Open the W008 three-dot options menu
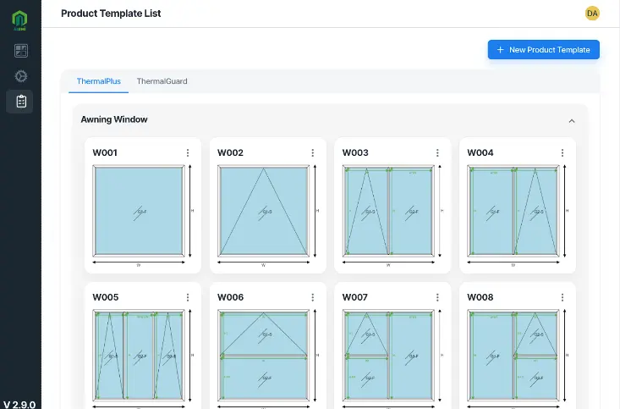Image resolution: width=620 pixels, height=409 pixels. click(562, 297)
